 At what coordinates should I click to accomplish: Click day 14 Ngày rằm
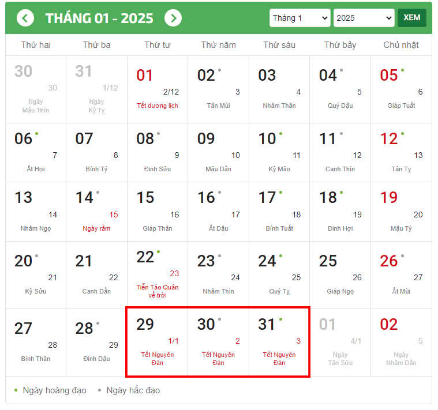click(x=96, y=212)
